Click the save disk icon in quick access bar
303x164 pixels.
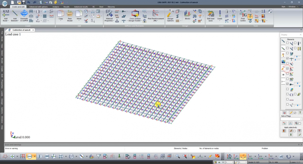pos(24,2)
